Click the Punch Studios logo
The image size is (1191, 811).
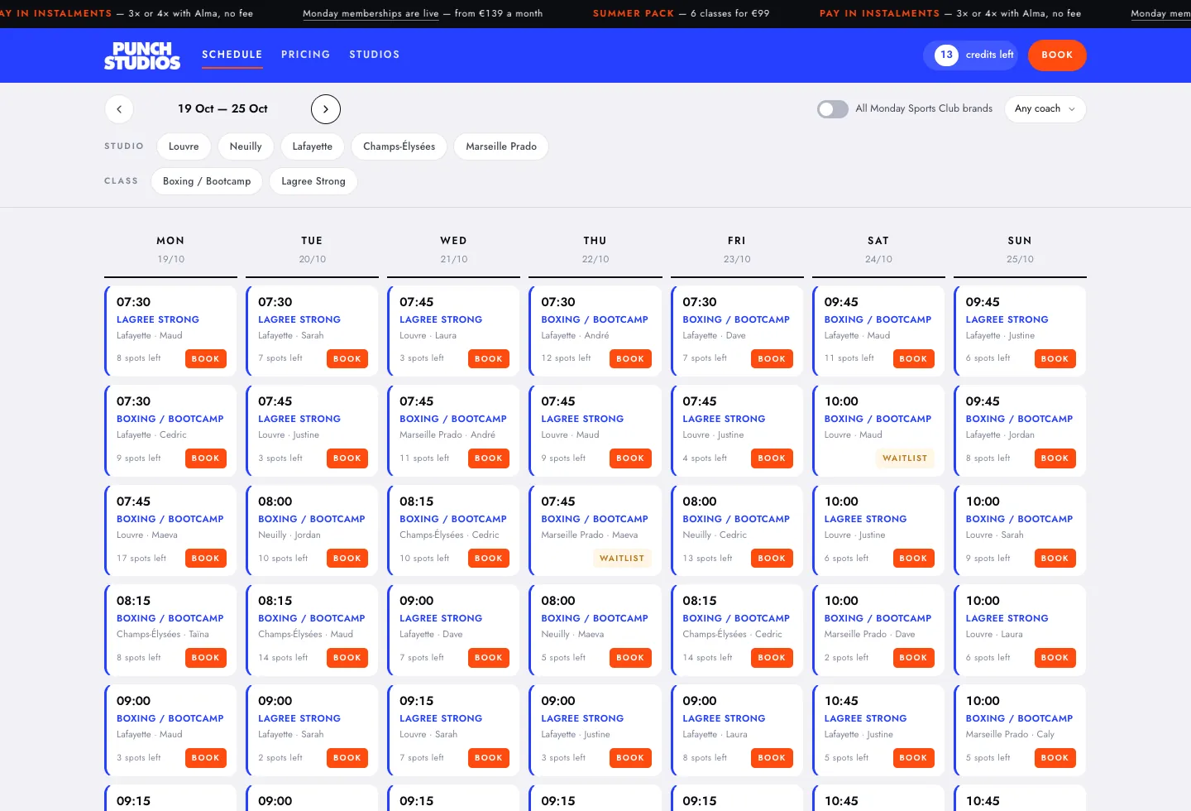pos(142,55)
